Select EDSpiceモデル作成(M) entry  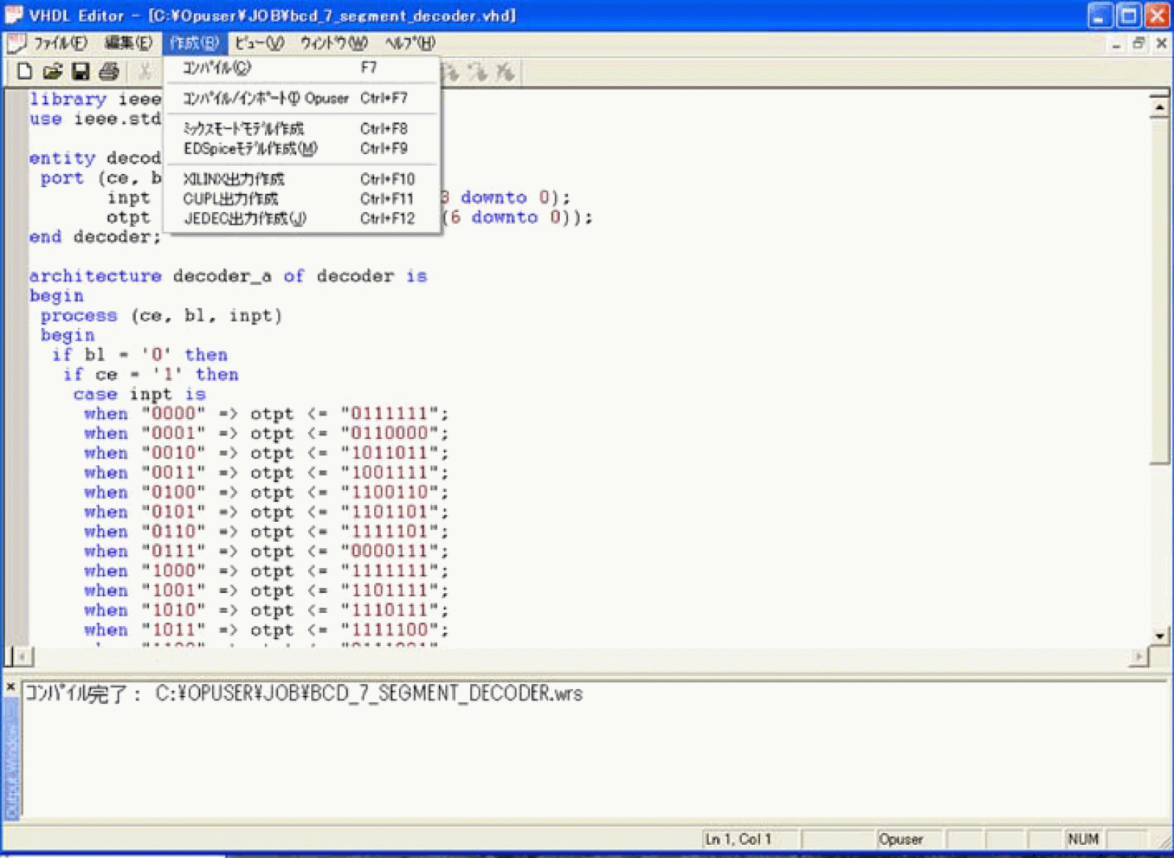coord(302,148)
